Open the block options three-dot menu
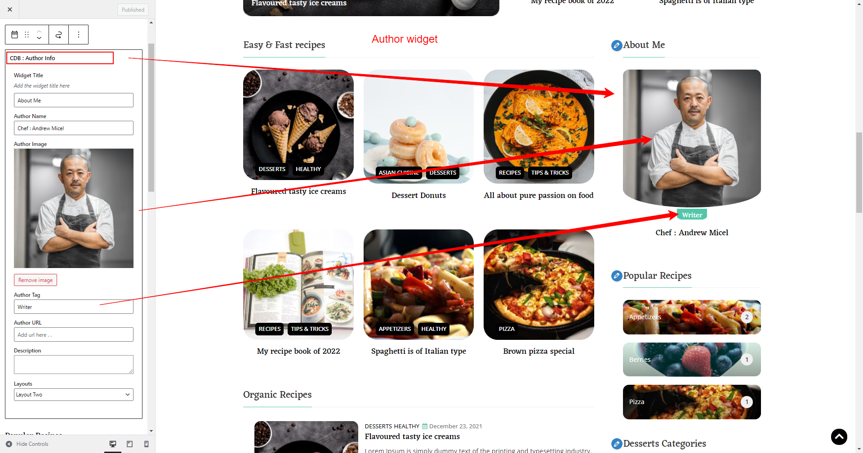The width and height of the screenshot is (863, 453). (x=79, y=35)
